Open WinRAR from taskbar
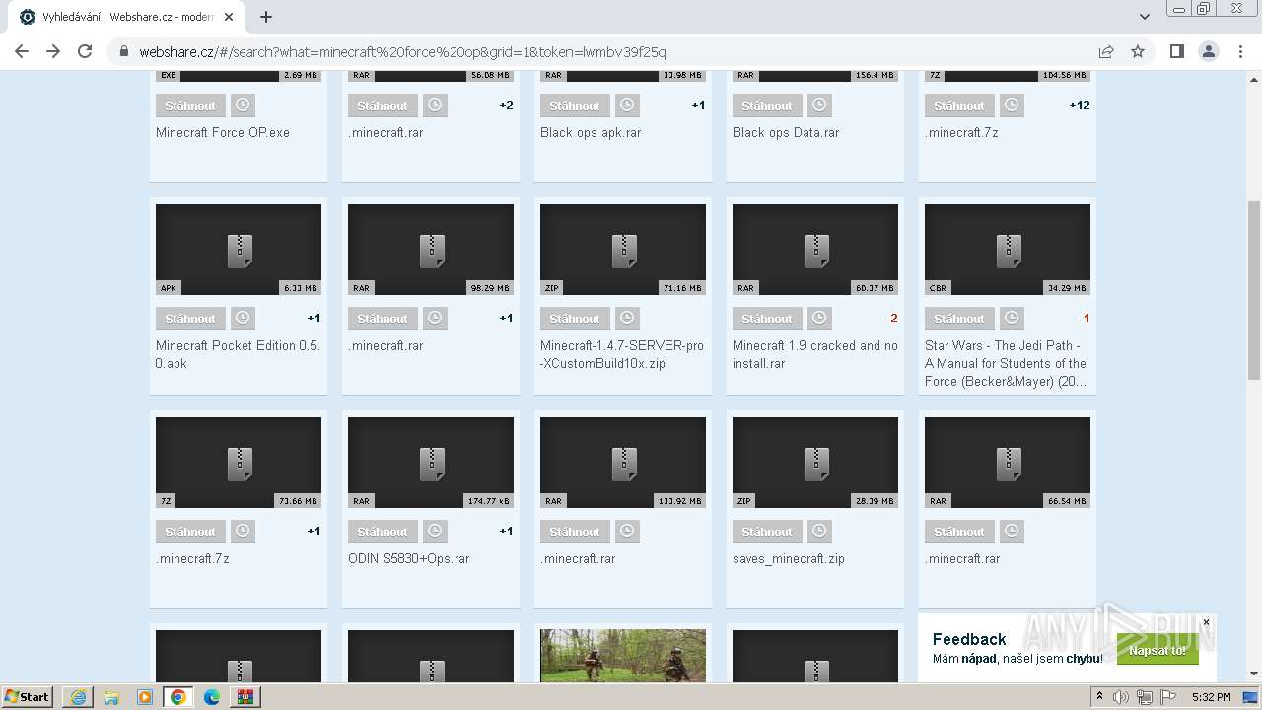 [x=245, y=697]
